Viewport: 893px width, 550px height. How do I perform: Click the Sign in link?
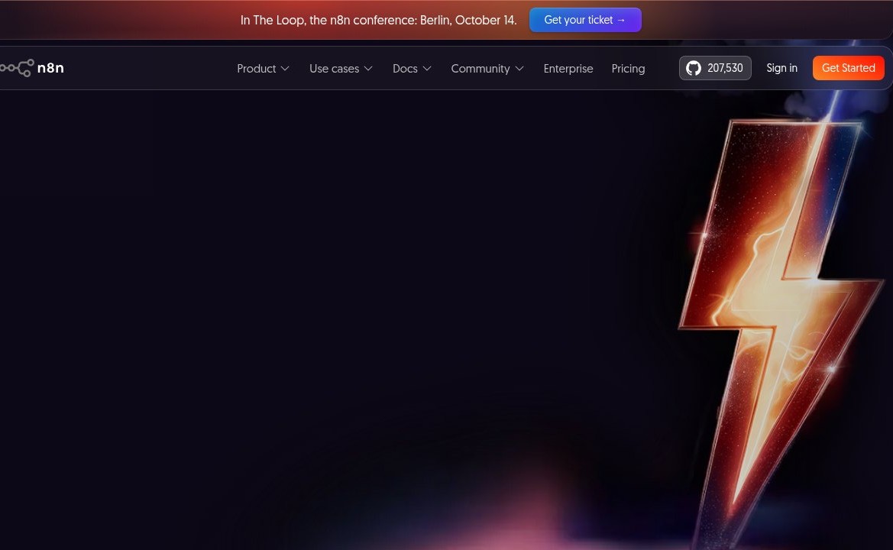pos(782,68)
